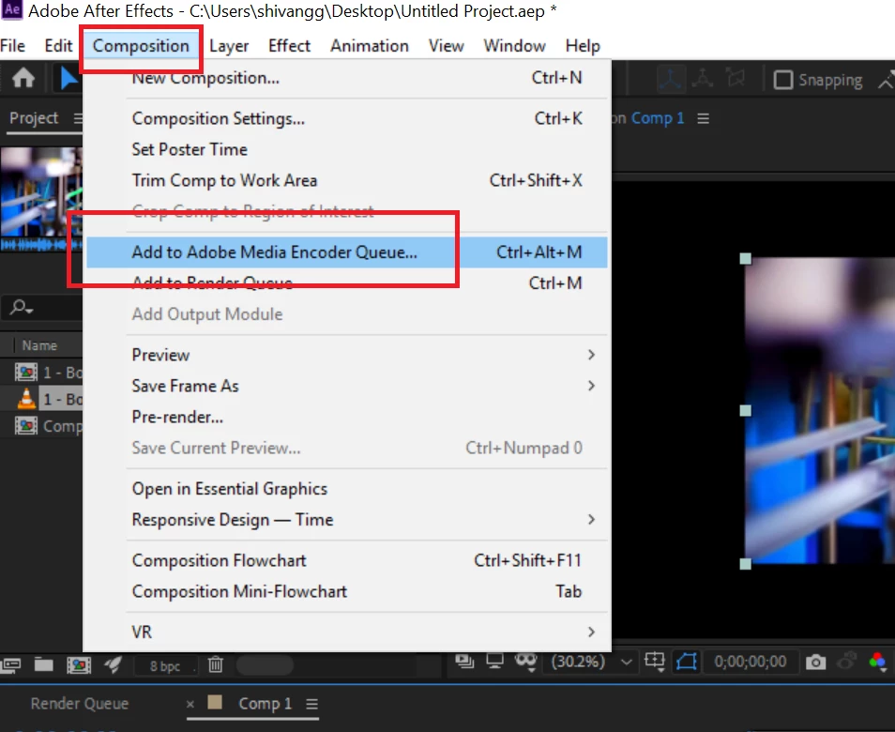Take a snapshot with the camera icon
Viewport: 895px width, 732px height.
(x=815, y=662)
